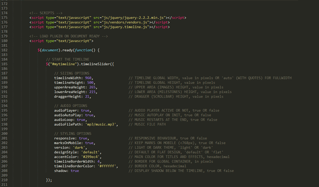Screen dimensions: 319x187
Task: Click the audioPlayer value true
Action: coord(85,111)
